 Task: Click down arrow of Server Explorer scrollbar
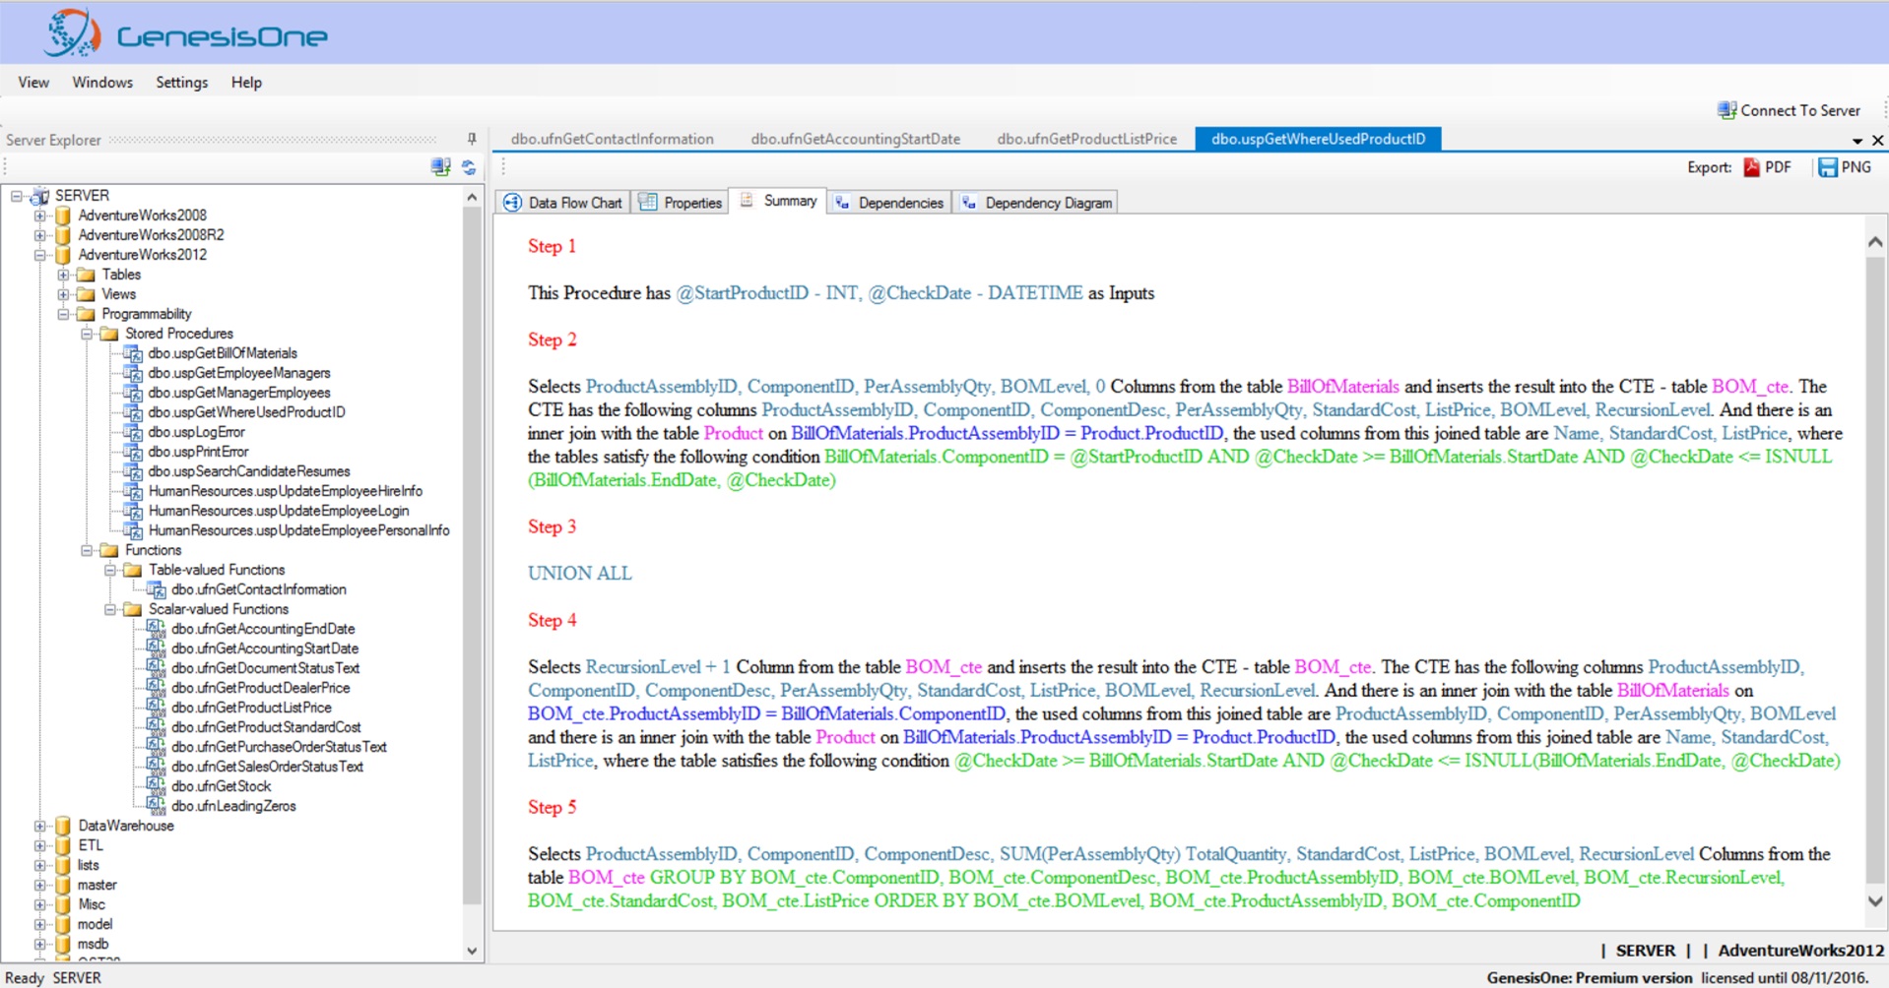(472, 951)
